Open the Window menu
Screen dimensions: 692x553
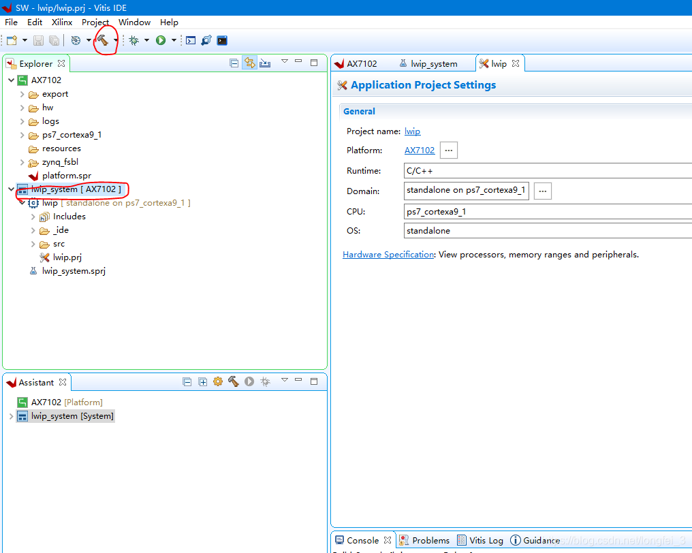pyautogui.click(x=135, y=22)
